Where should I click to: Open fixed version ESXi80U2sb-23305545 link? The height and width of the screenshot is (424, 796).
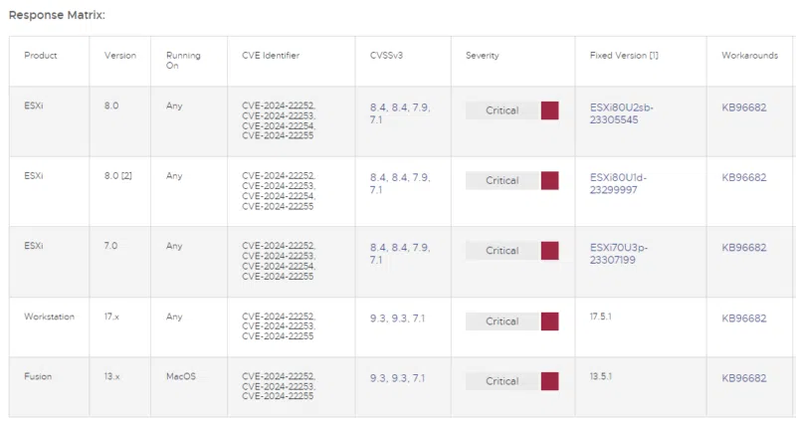621,113
